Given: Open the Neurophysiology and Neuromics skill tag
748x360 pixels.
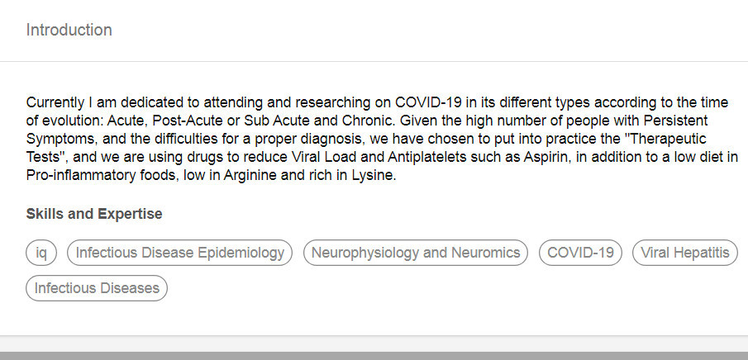Looking at the screenshot, I should coord(416,252).
